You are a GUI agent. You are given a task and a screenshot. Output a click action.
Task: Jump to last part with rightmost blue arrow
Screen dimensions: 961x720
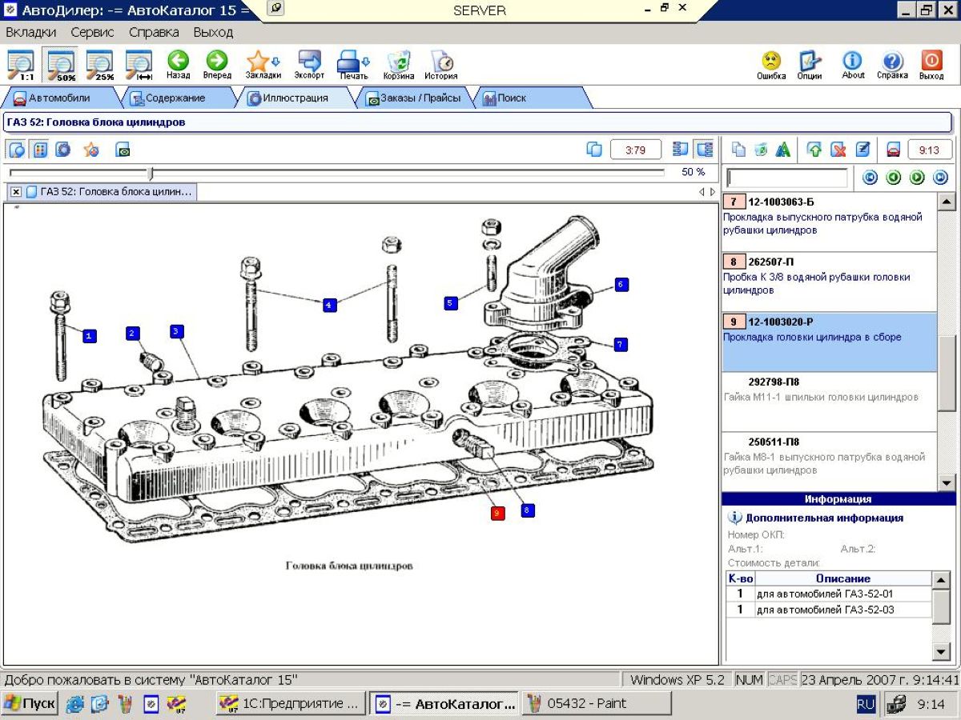(x=940, y=178)
